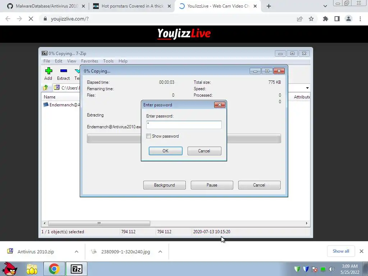The width and height of the screenshot is (368, 276).
Task: Click the Name column header
Action: (50, 97)
